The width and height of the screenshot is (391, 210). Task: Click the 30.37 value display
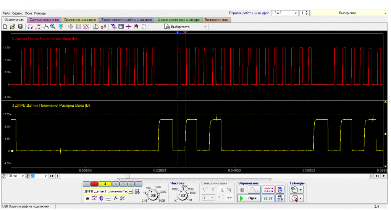[x=268, y=198]
